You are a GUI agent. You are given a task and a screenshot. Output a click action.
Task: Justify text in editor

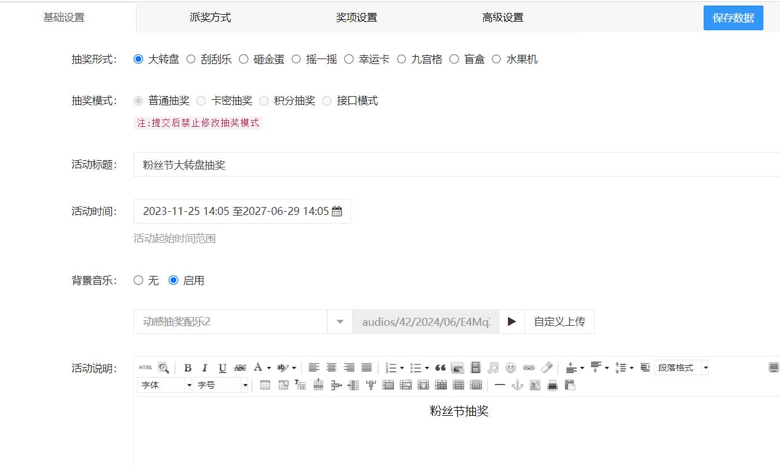pos(366,368)
